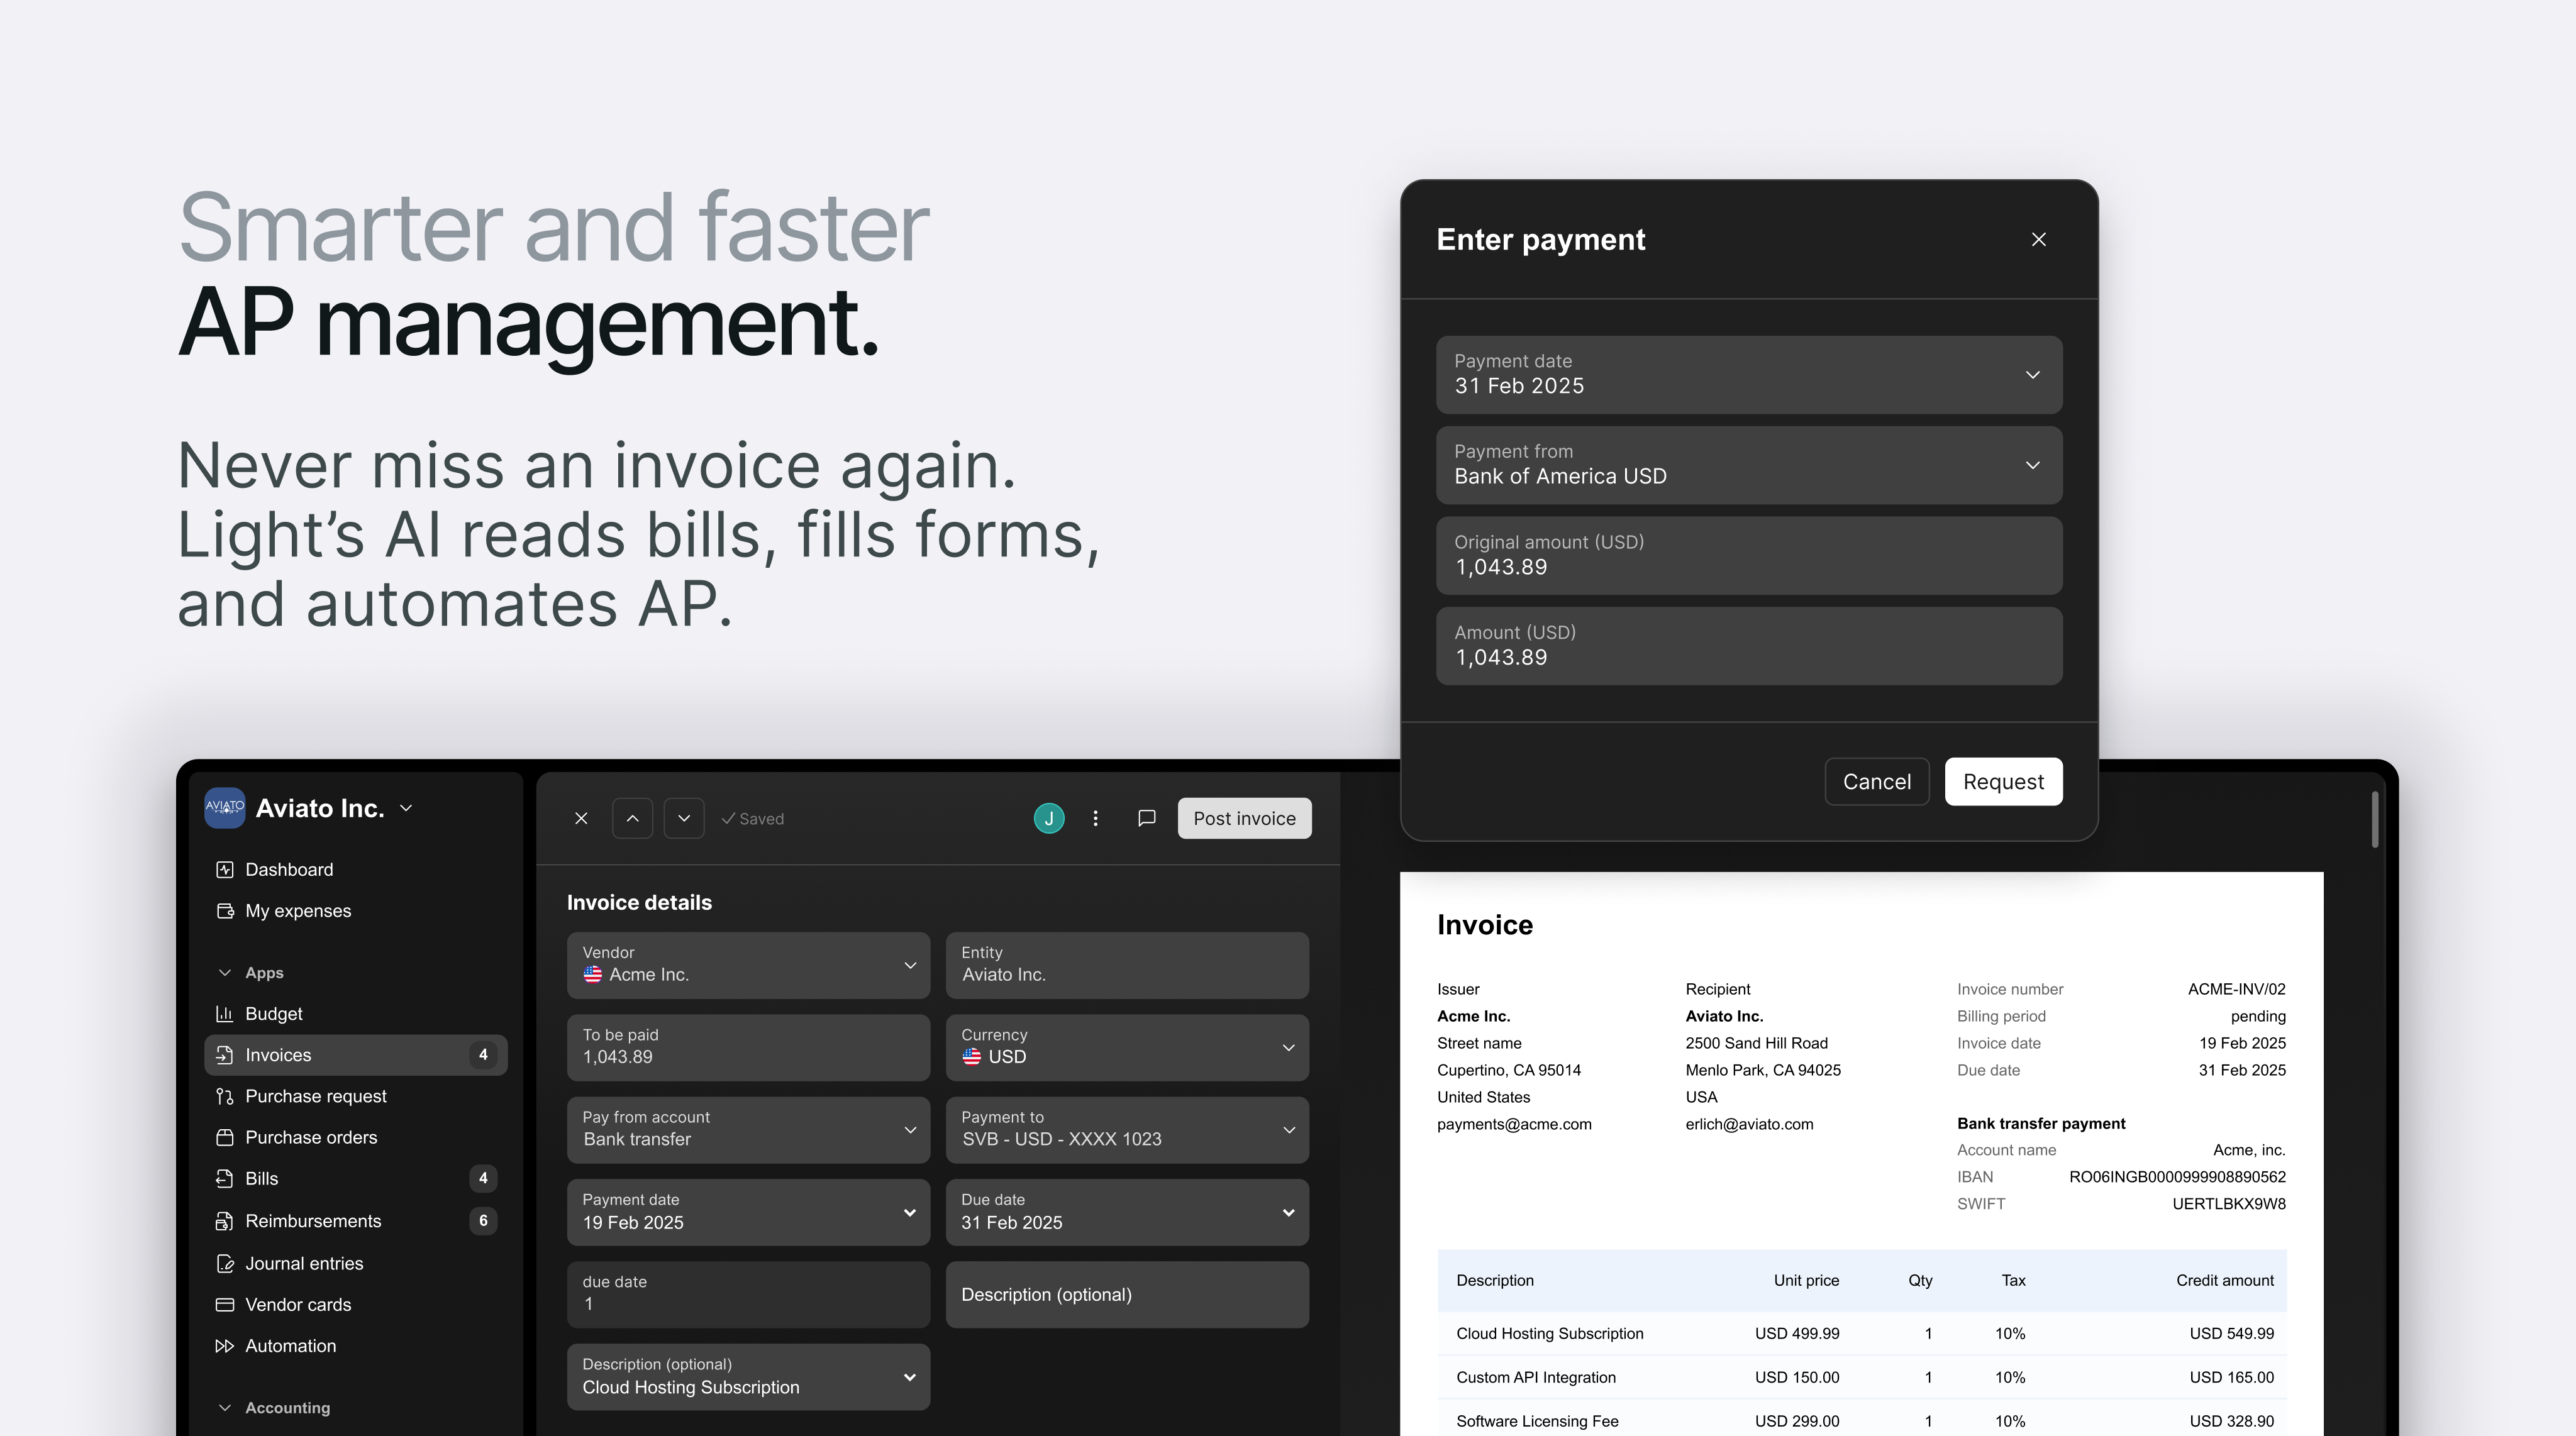Open Payment from Bank of America dropdown
This screenshot has width=2576, height=1436.
click(1748, 465)
